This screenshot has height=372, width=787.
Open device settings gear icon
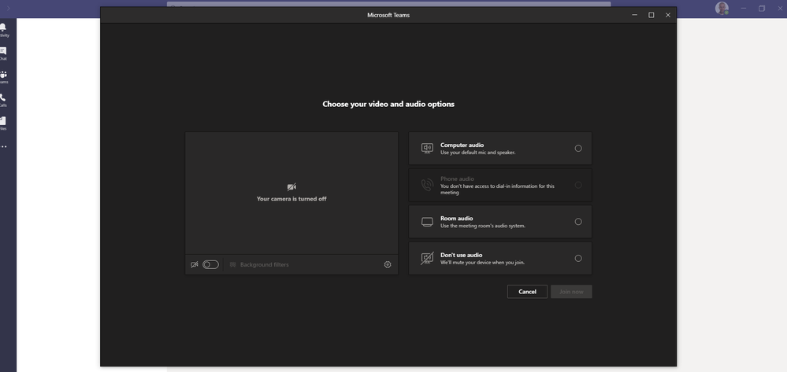(x=388, y=265)
